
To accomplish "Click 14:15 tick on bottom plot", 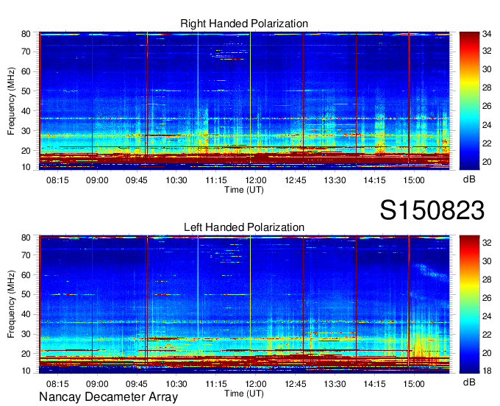I will [x=374, y=384].
